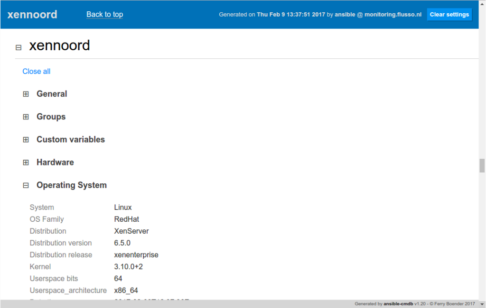Click the Close all link
This screenshot has height=308, width=486.
coord(36,71)
